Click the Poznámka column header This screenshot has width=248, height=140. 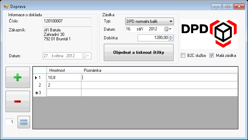pos(160,70)
